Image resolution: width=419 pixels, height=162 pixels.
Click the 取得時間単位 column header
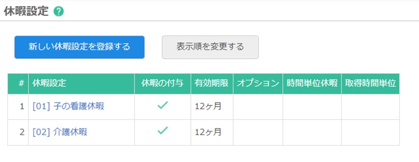click(x=370, y=84)
